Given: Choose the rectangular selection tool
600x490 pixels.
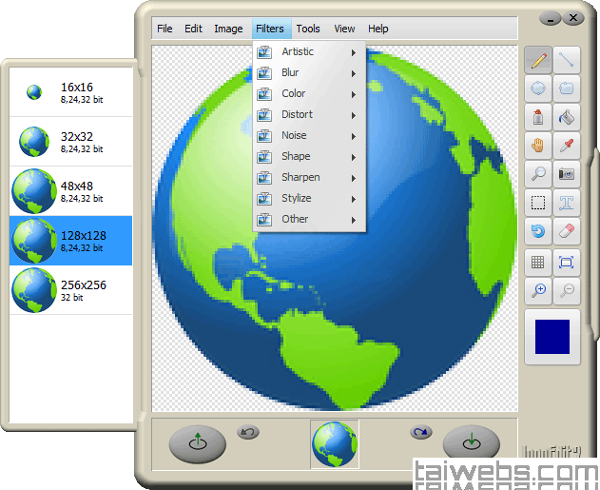Looking at the screenshot, I should (x=538, y=204).
